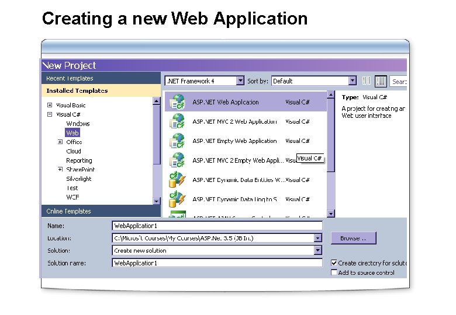Open the .NET Framework 4 dropdown
456x315 pixels.
coord(240,80)
